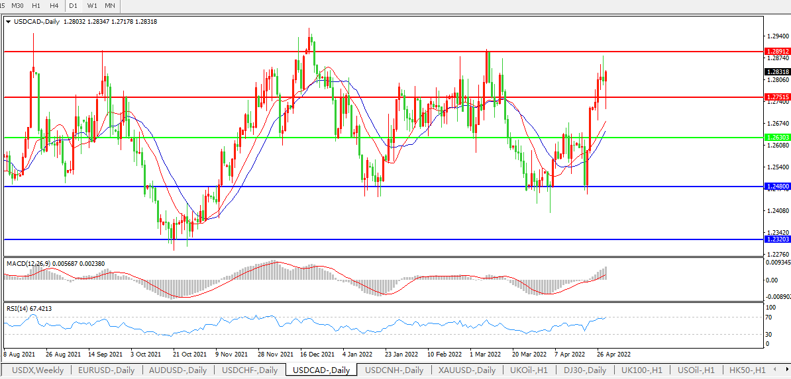
Task: Switch to the EURUSD Daily tab
Action: coord(107,370)
